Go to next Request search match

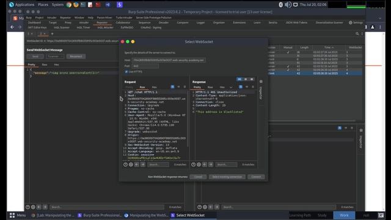(x=143, y=164)
